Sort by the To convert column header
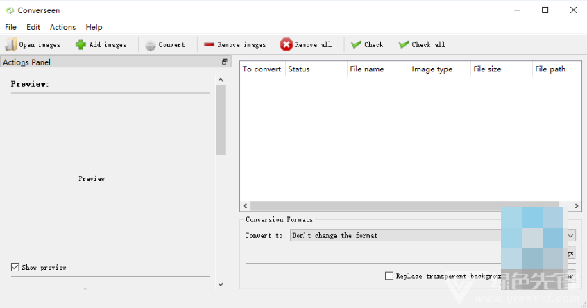The height and width of the screenshot is (308, 587). 262,69
